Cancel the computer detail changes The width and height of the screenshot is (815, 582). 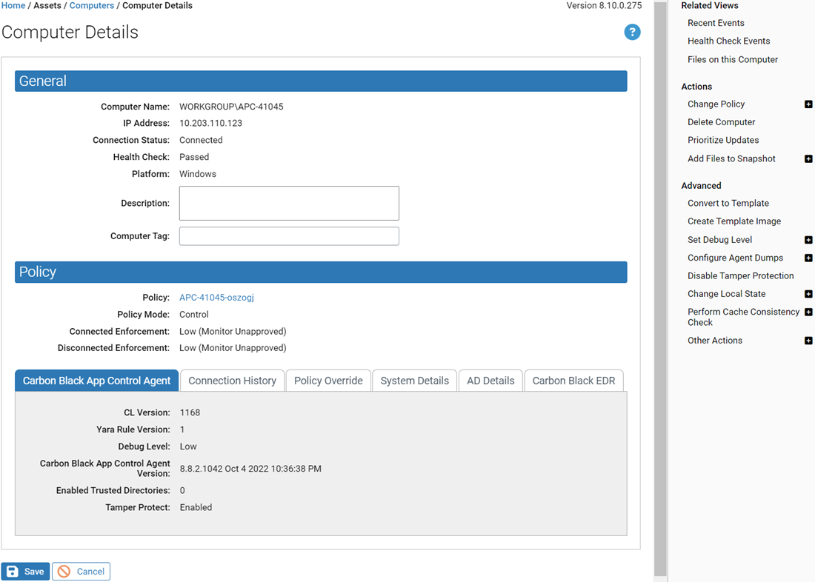click(x=81, y=572)
